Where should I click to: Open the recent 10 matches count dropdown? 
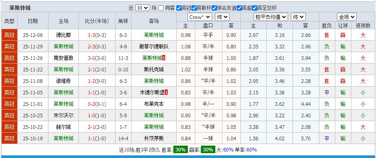[143, 8]
